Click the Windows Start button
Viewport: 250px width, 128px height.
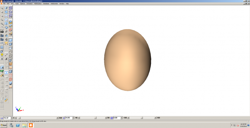pos(4,125)
